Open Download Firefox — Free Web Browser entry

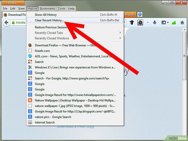[x=75, y=45]
